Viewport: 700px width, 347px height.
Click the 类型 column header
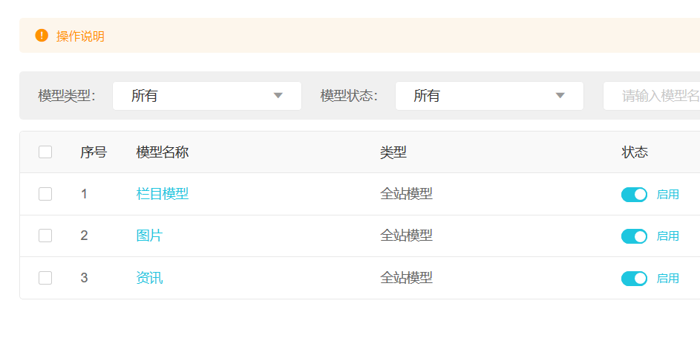tap(393, 152)
